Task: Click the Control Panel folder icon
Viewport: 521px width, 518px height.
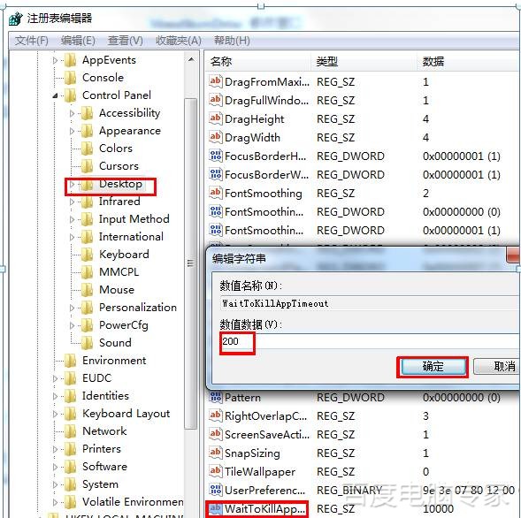Action: 71,95
